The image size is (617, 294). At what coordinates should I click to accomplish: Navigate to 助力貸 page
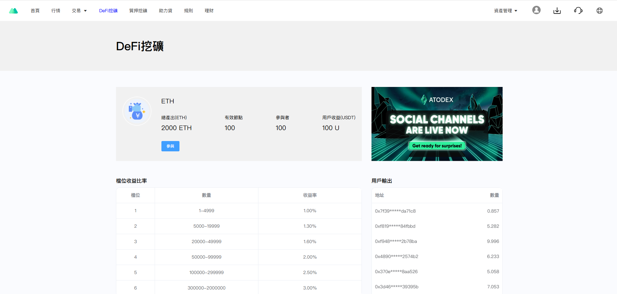pyautogui.click(x=166, y=11)
